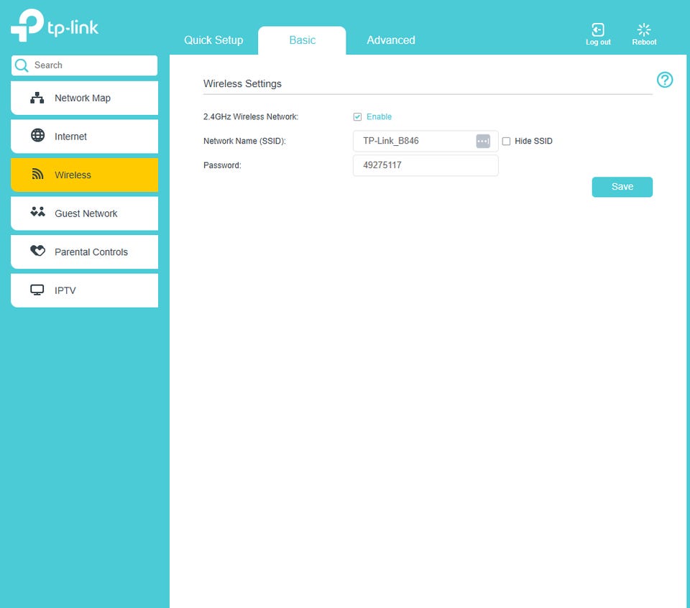Click the wireless Password field

coord(425,165)
